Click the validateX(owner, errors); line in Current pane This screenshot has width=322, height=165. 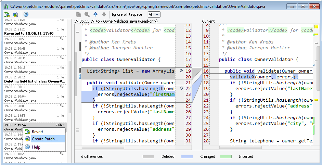(264, 77)
